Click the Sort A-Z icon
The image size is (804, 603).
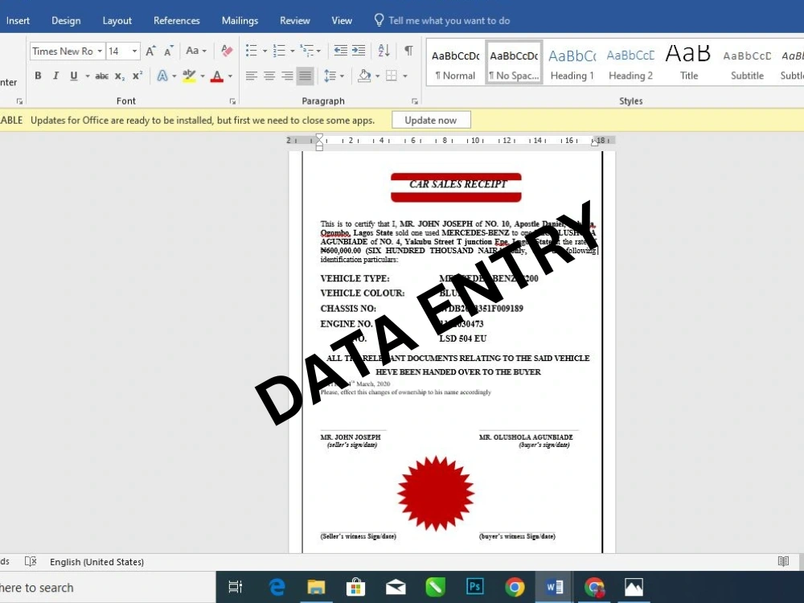pos(384,50)
